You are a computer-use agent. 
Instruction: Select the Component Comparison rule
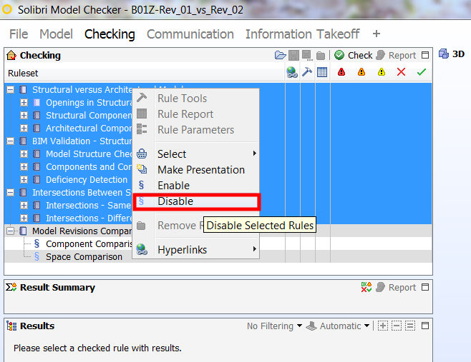point(89,244)
